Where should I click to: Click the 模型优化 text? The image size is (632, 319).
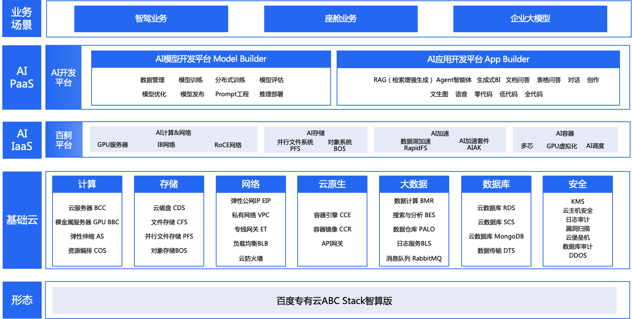[154, 94]
